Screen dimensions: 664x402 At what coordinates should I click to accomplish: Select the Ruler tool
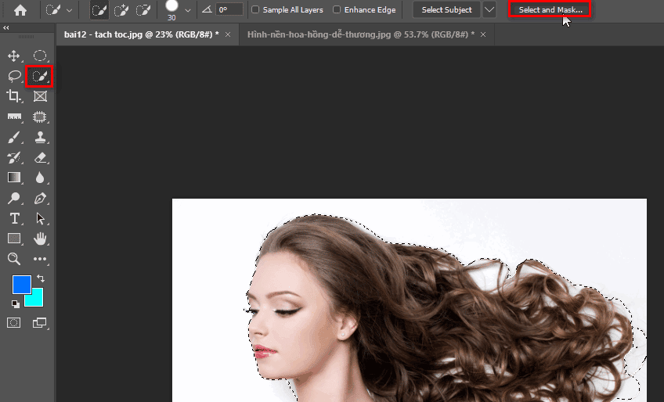click(14, 117)
